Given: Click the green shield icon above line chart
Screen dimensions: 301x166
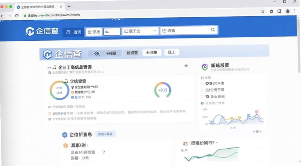Looking at the screenshot, I should pos(202,103).
